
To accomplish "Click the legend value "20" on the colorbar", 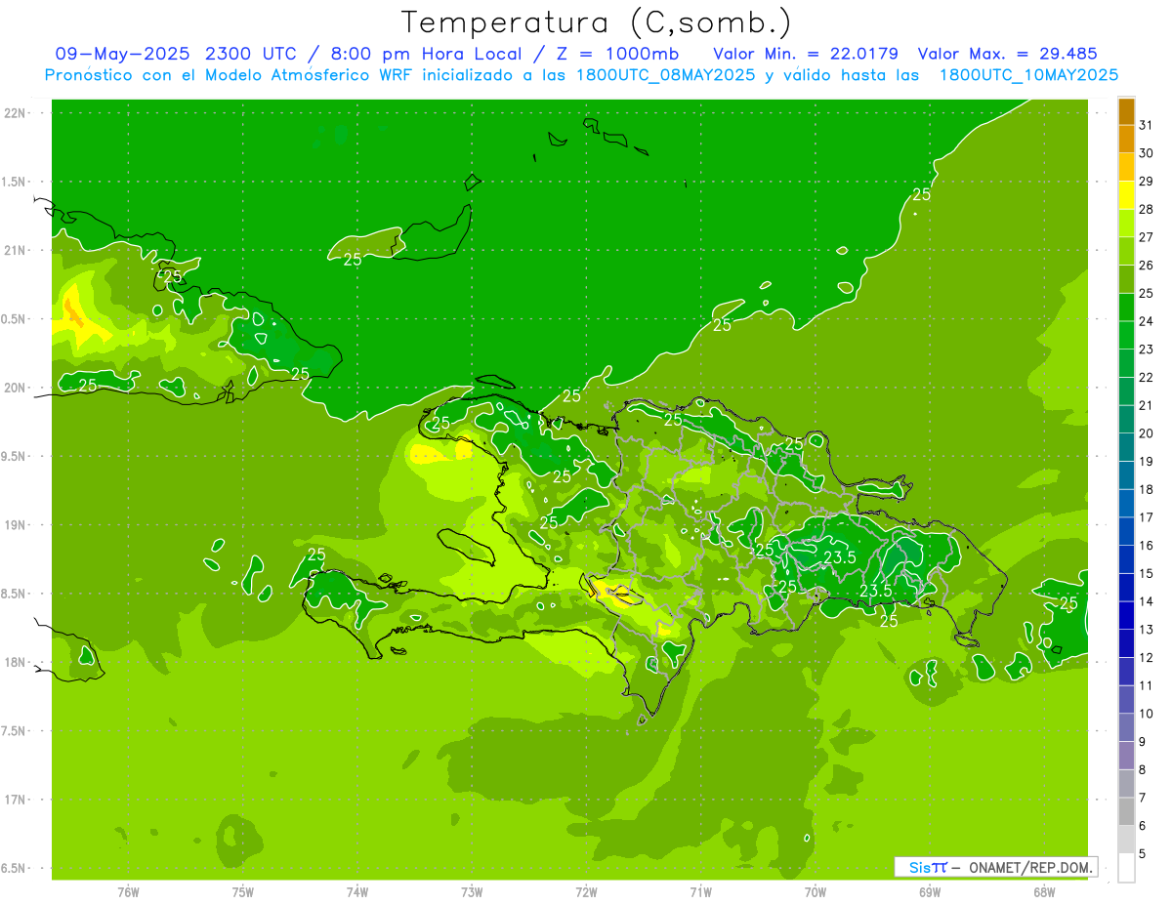I will [x=1146, y=433].
